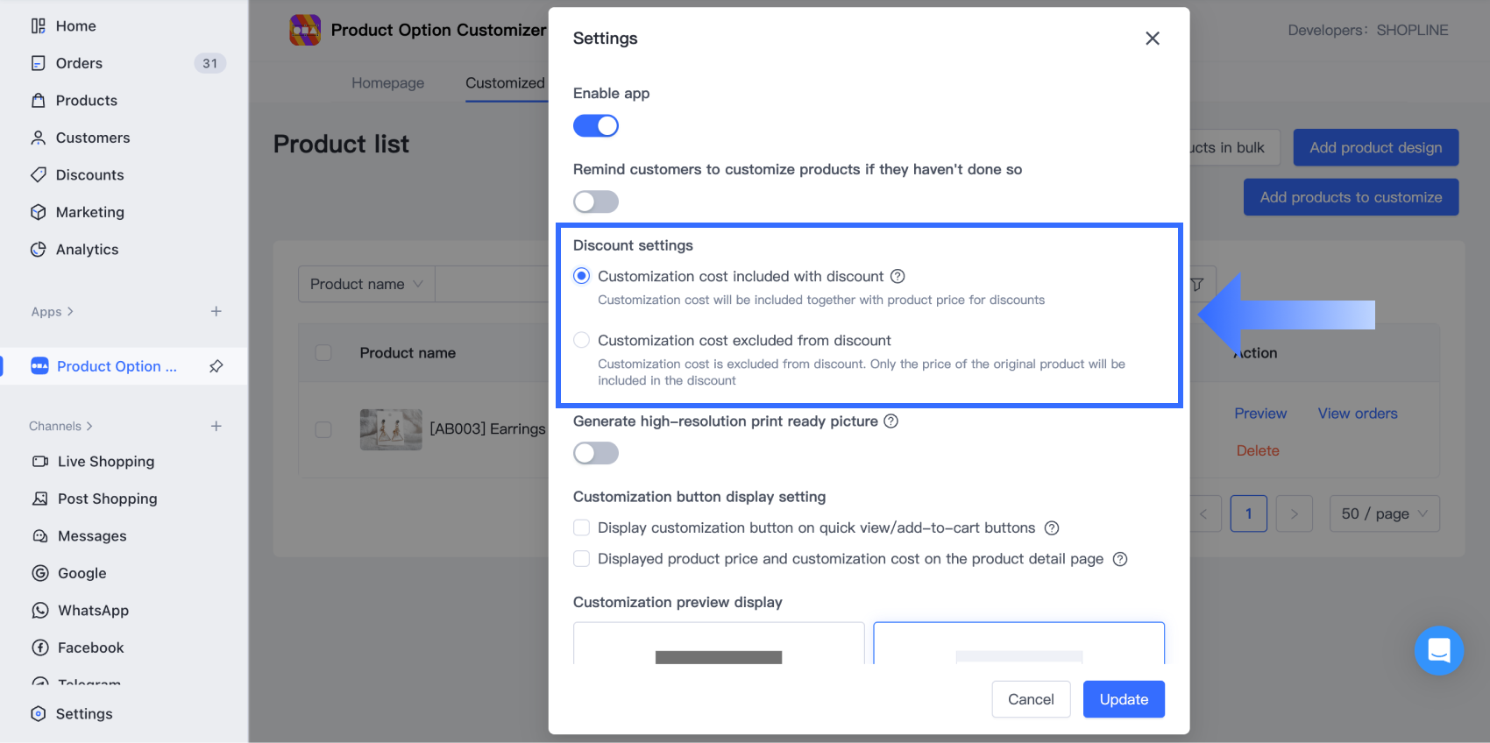Expand the Channels section
Image resolution: width=1490 pixels, height=743 pixels.
pyautogui.click(x=60, y=426)
